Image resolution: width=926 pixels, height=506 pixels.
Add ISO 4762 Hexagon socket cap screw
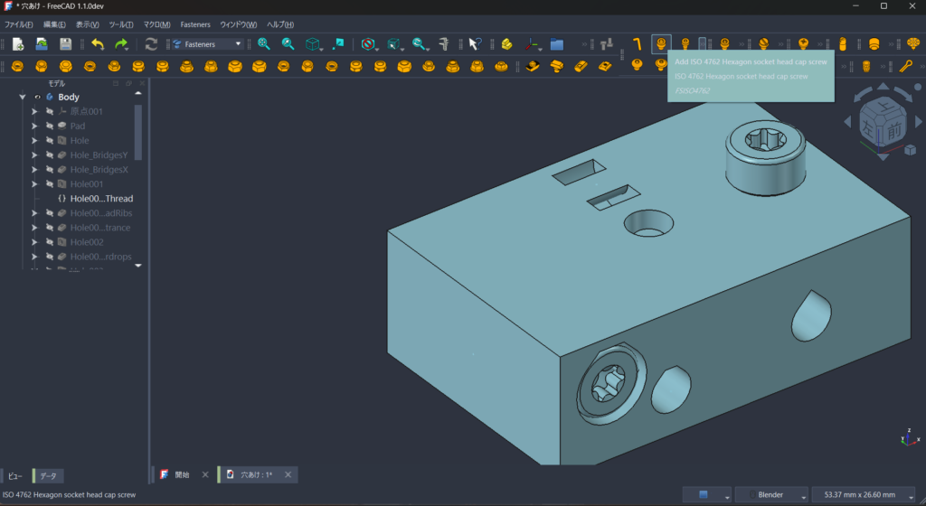661,43
